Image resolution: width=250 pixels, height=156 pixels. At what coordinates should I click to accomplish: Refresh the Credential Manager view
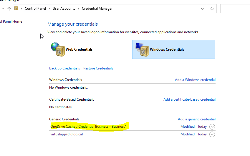212,9
